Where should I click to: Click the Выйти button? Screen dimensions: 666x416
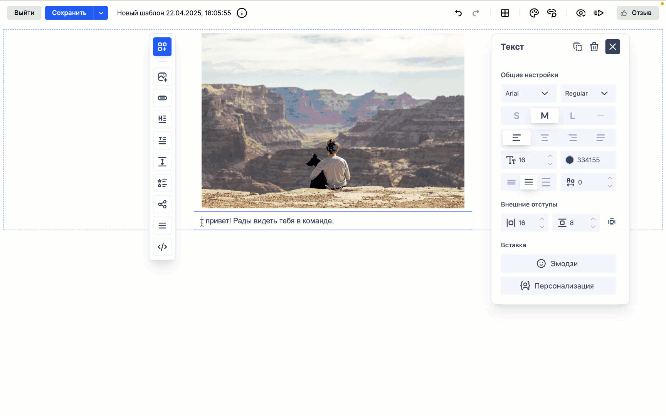[x=24, y=13]
